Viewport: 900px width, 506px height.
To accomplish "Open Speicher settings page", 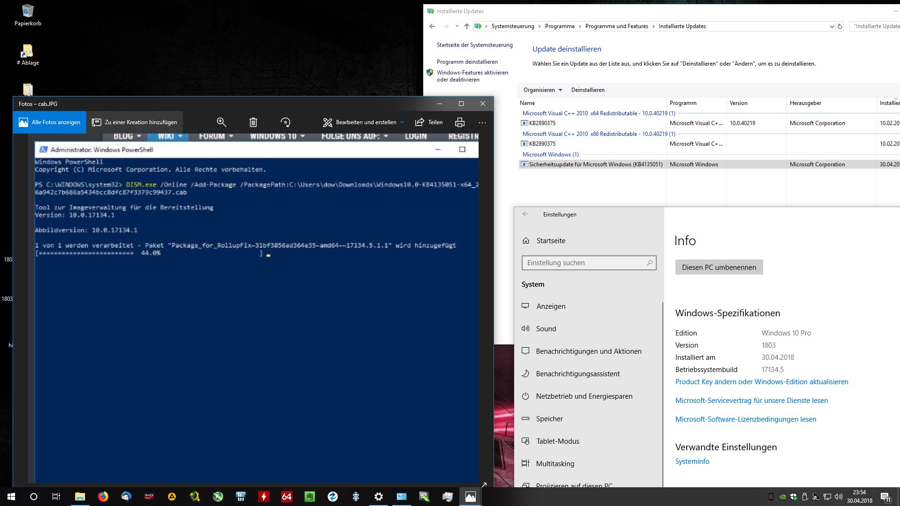I will point(549,419).
